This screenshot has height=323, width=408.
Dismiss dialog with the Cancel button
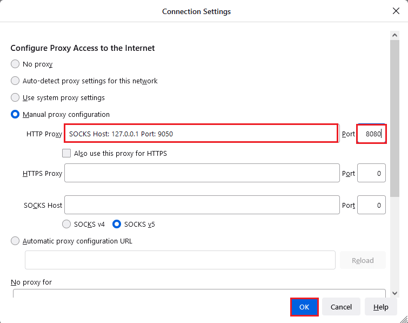click(341, 307)
